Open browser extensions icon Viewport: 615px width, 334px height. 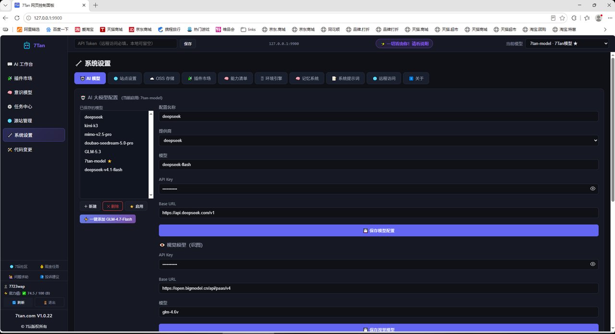pos(574,18)
